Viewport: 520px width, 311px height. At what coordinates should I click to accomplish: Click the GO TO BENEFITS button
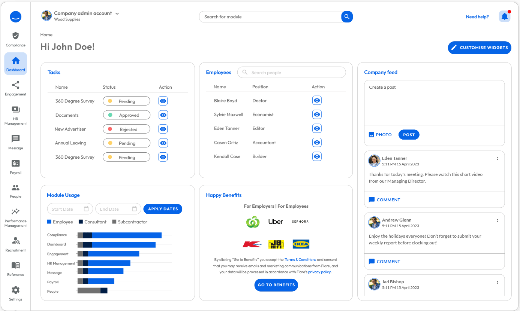[276, 285]
